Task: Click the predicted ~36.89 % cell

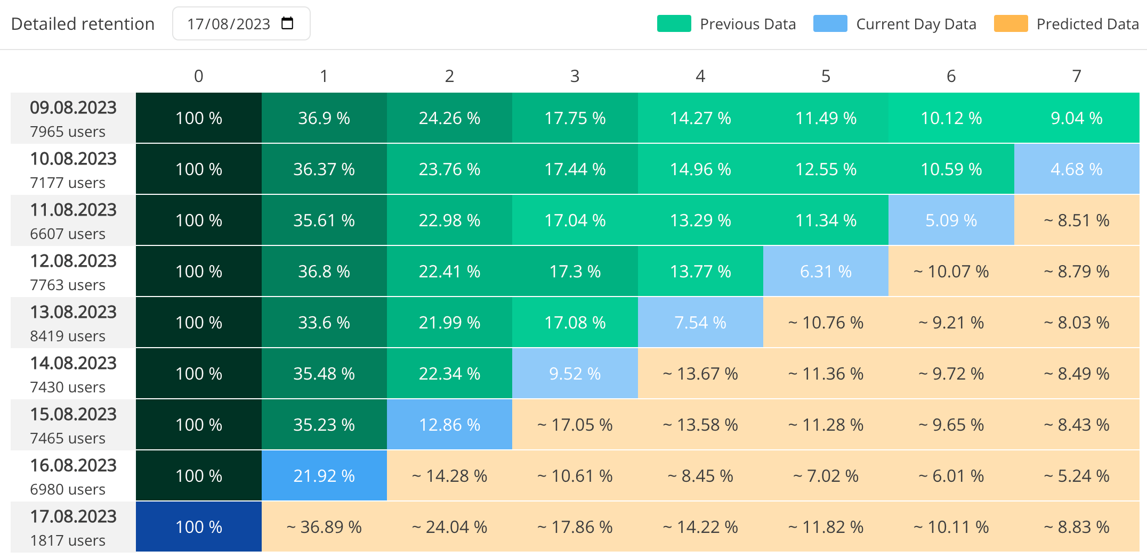Action: (x=324, y=527)
